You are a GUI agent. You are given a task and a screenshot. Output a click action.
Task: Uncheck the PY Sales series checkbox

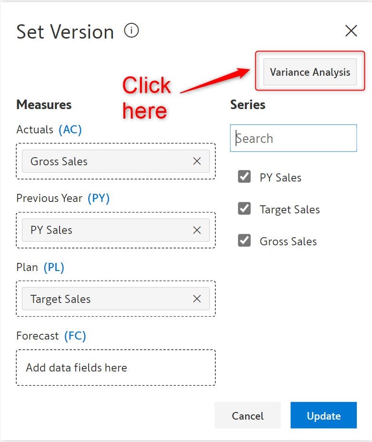[x=244, y=177]
